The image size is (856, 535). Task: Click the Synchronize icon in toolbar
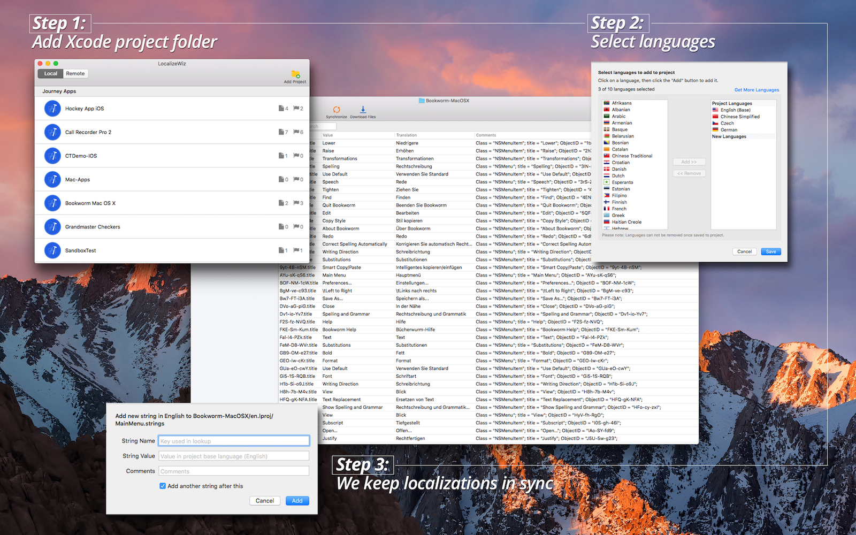pyautogui.click(x=337, y=110)
